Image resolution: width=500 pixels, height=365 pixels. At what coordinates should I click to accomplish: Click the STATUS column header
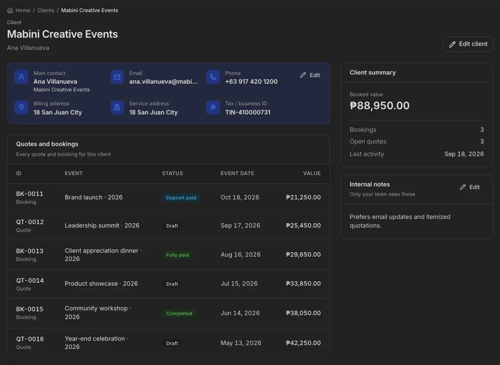point(172,173)
